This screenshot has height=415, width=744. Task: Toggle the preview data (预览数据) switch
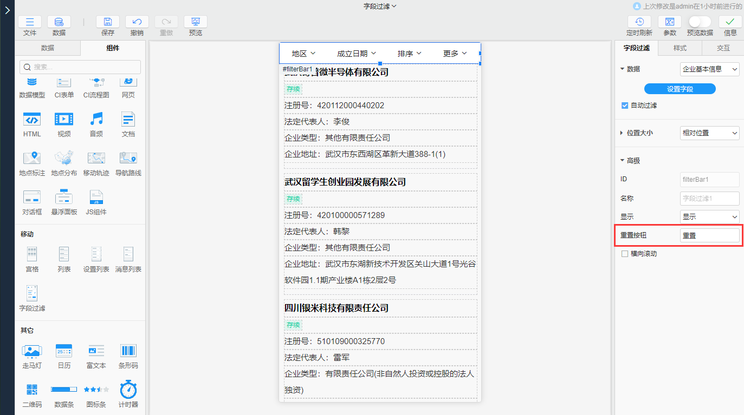pyautogui.click(x=700, y=22)
